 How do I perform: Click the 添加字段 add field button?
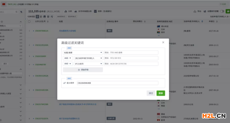(83, 70)
